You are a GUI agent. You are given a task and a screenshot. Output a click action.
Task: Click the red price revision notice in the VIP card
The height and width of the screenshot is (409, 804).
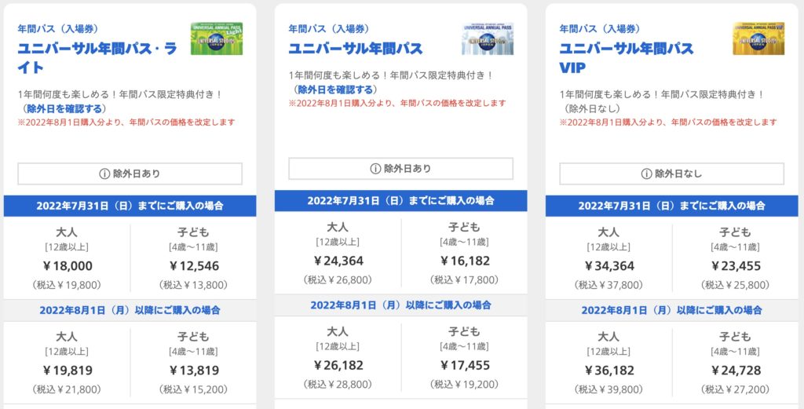[x=668, y=122]
